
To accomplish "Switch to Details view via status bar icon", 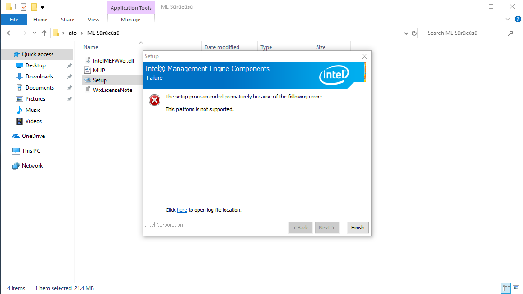I will click(506, 288).
